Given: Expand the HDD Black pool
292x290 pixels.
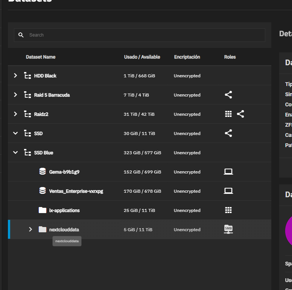Looking at the screenshot, I should click(15, 75).
